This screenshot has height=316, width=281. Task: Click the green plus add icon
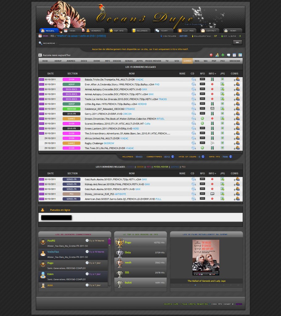[223, 55]
